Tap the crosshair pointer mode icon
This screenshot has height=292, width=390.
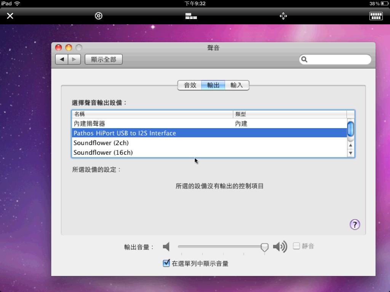tap(283, 16)
